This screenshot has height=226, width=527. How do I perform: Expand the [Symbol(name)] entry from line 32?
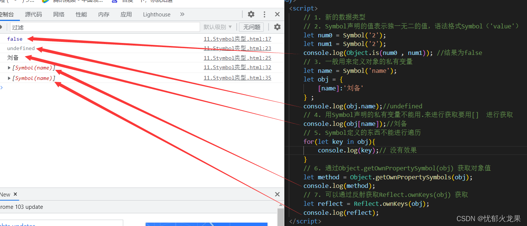[x=9, y=68]
